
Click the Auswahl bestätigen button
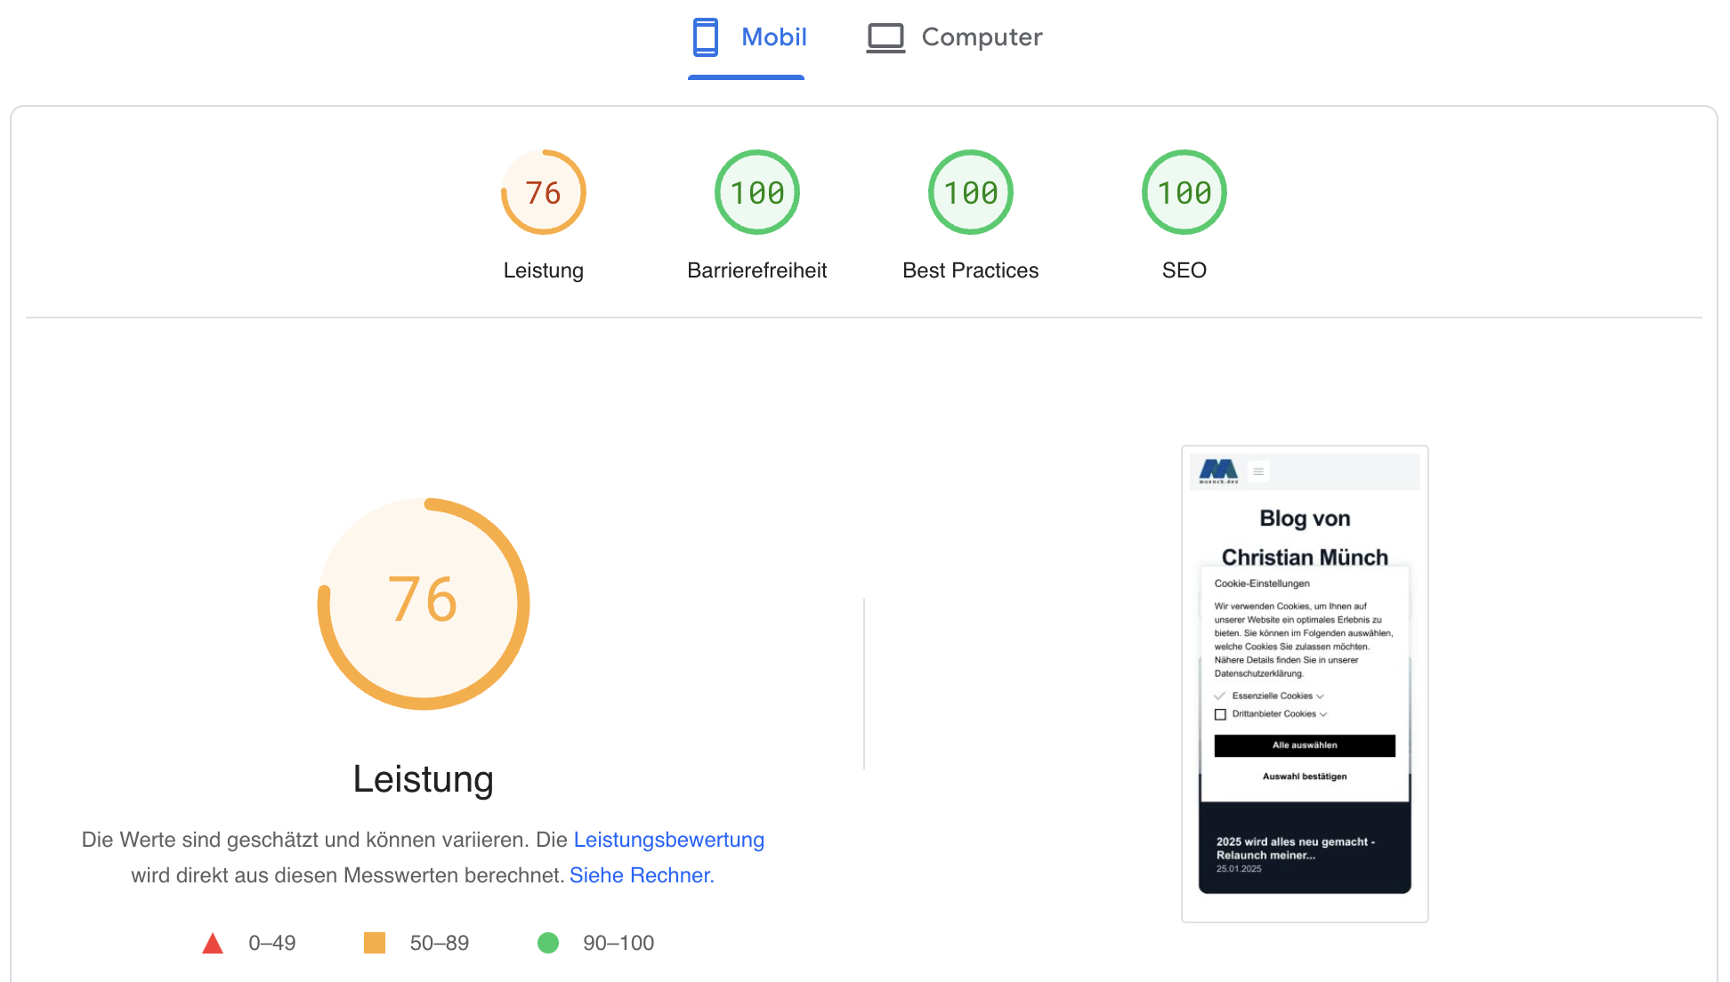click(1305, 777)
